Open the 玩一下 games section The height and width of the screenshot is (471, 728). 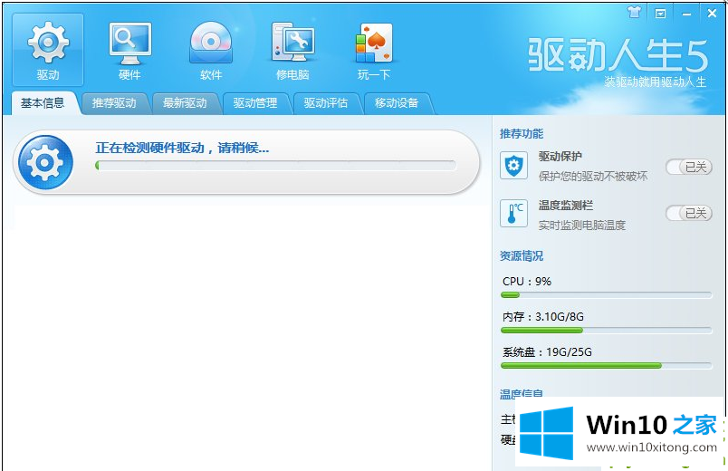pos(374,50)
